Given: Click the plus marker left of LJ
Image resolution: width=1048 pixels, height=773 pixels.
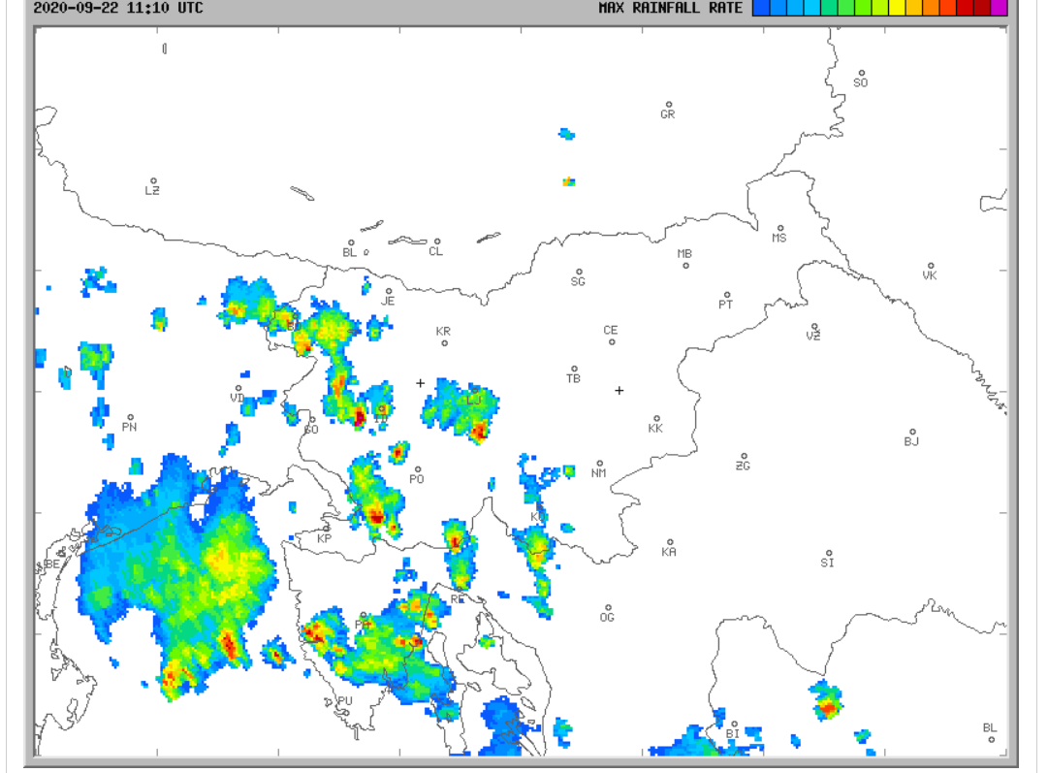Looking at the screenshot, I should [420, 383].
